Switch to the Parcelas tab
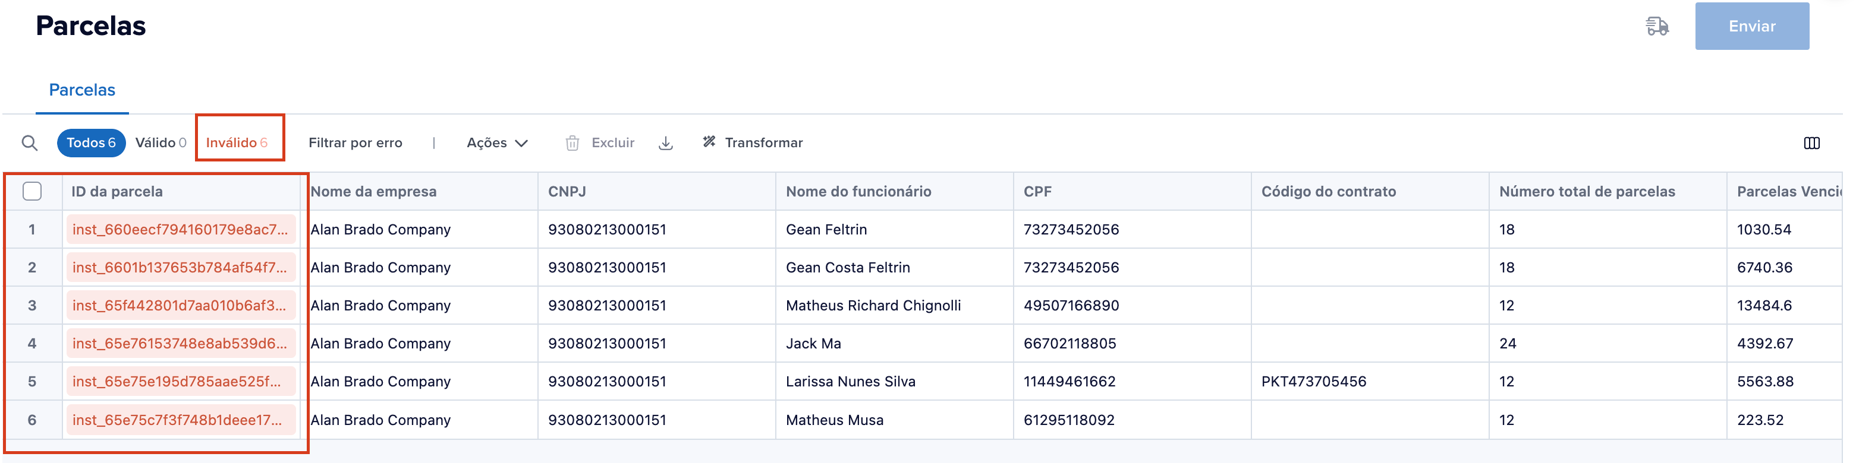Viewport: 1856px width, 463px height. [82, 90]
